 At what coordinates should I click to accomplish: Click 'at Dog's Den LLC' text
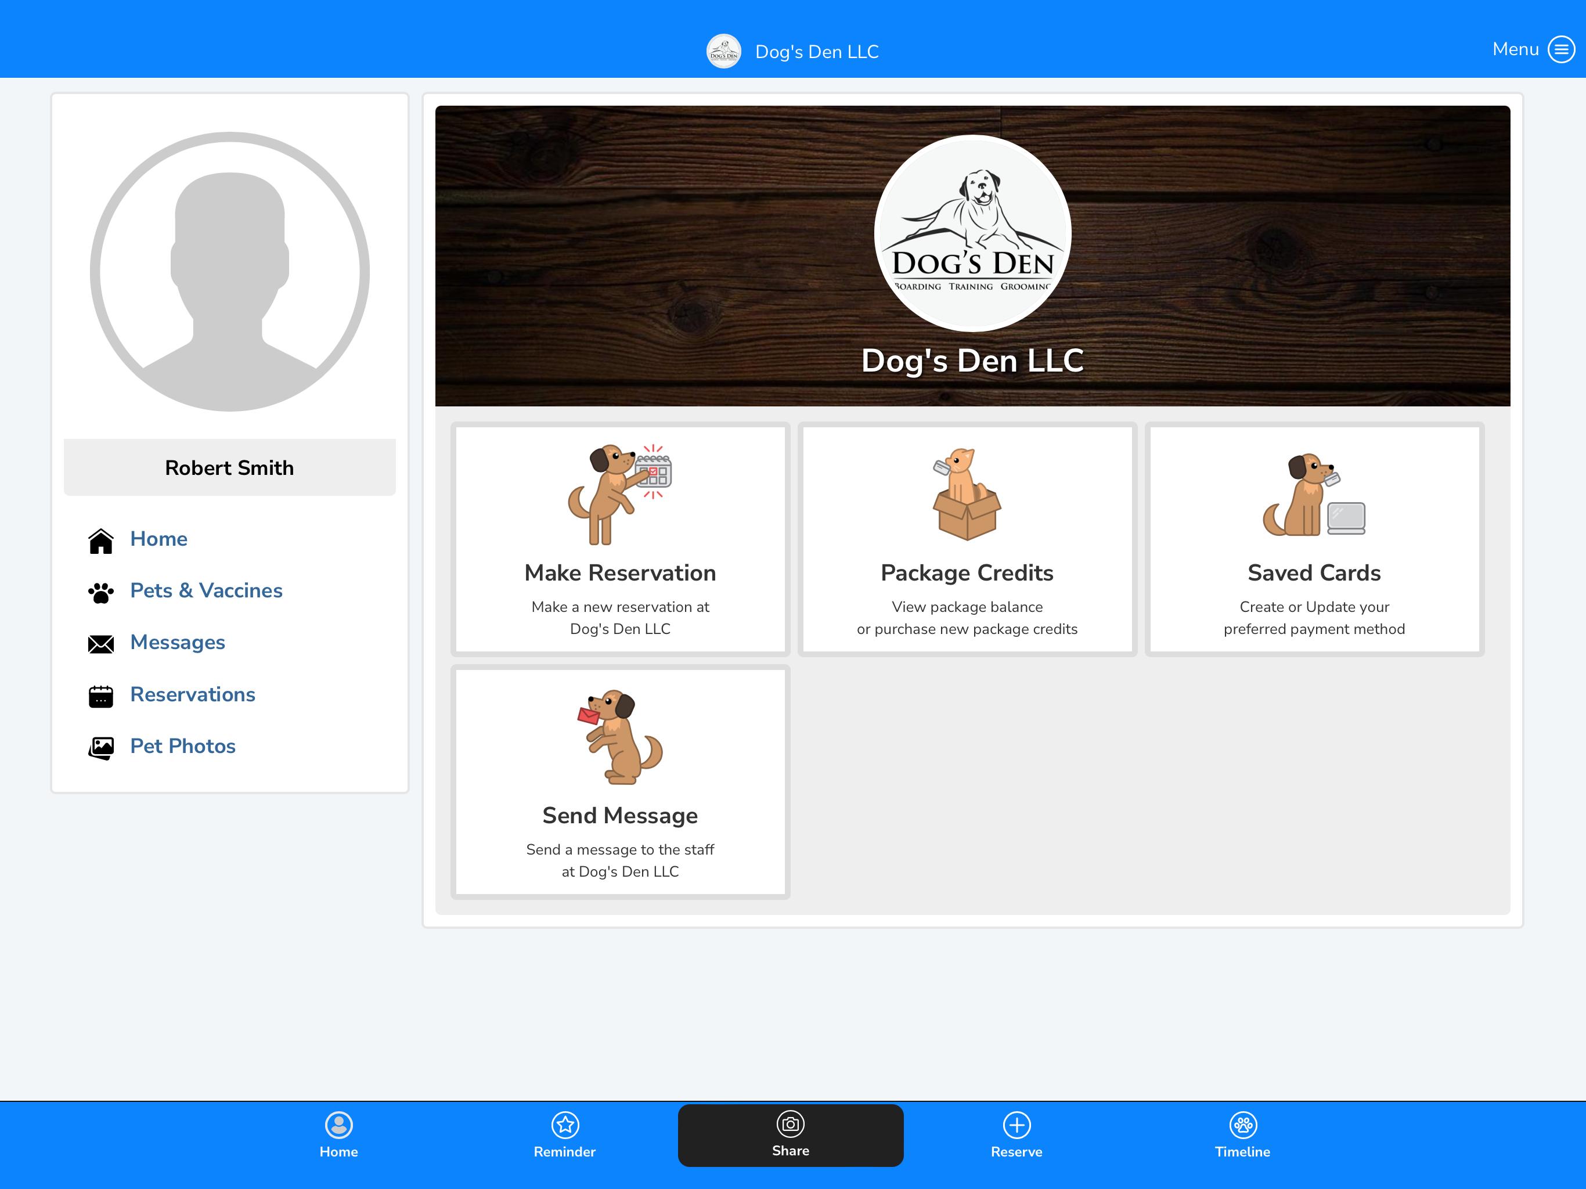[x=620, y=871]
